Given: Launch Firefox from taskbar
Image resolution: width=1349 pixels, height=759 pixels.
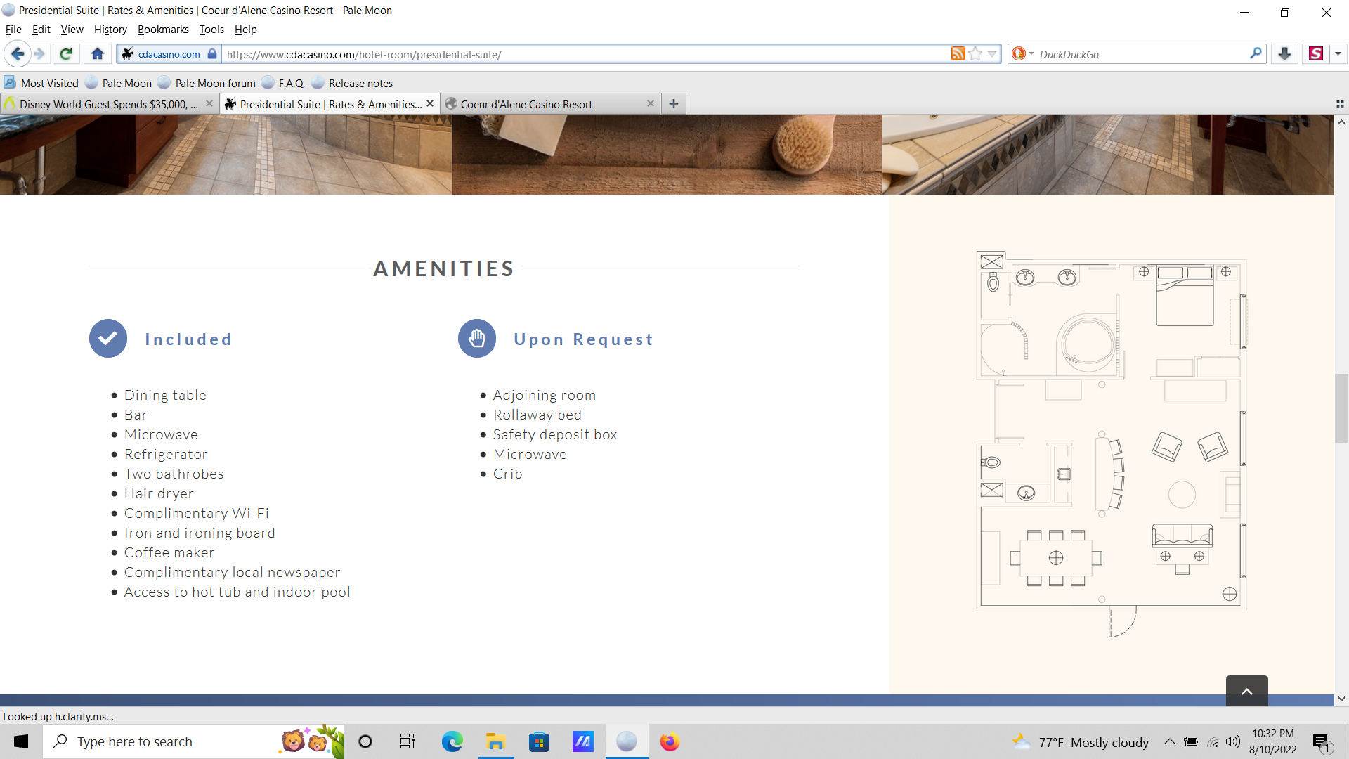Looking at the screenshot, I should point(670,741).
